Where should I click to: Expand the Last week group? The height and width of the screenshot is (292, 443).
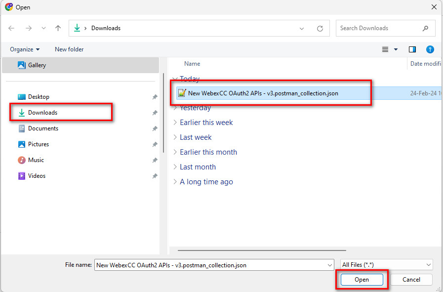(x=175, y=137)
